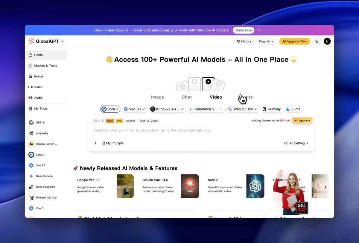Toggle dark mode with the moon icon
This screenshot has width=359, height=243.
point(317,41)
